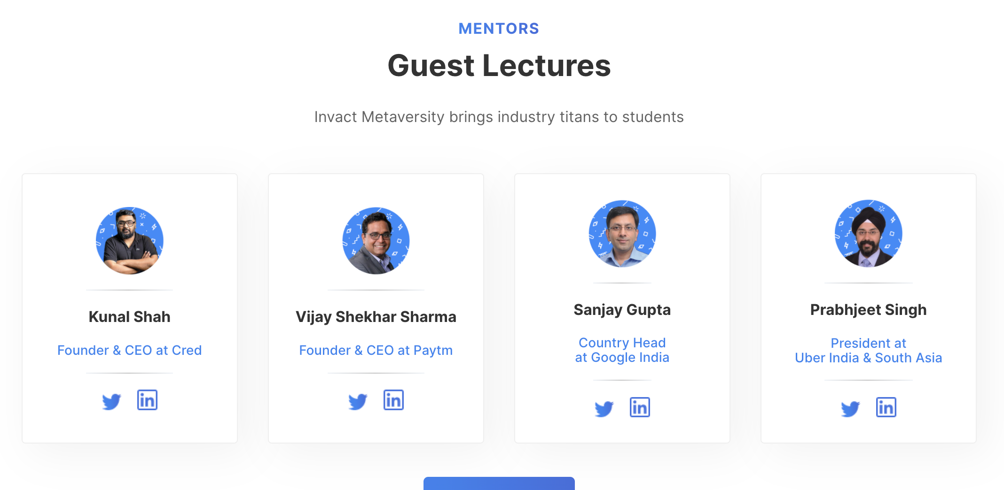The width and height of the screenshot is (1004, 490).
Task: Select Prabhjeet Singh's avatar photo
Action: (x=869, y=234)
